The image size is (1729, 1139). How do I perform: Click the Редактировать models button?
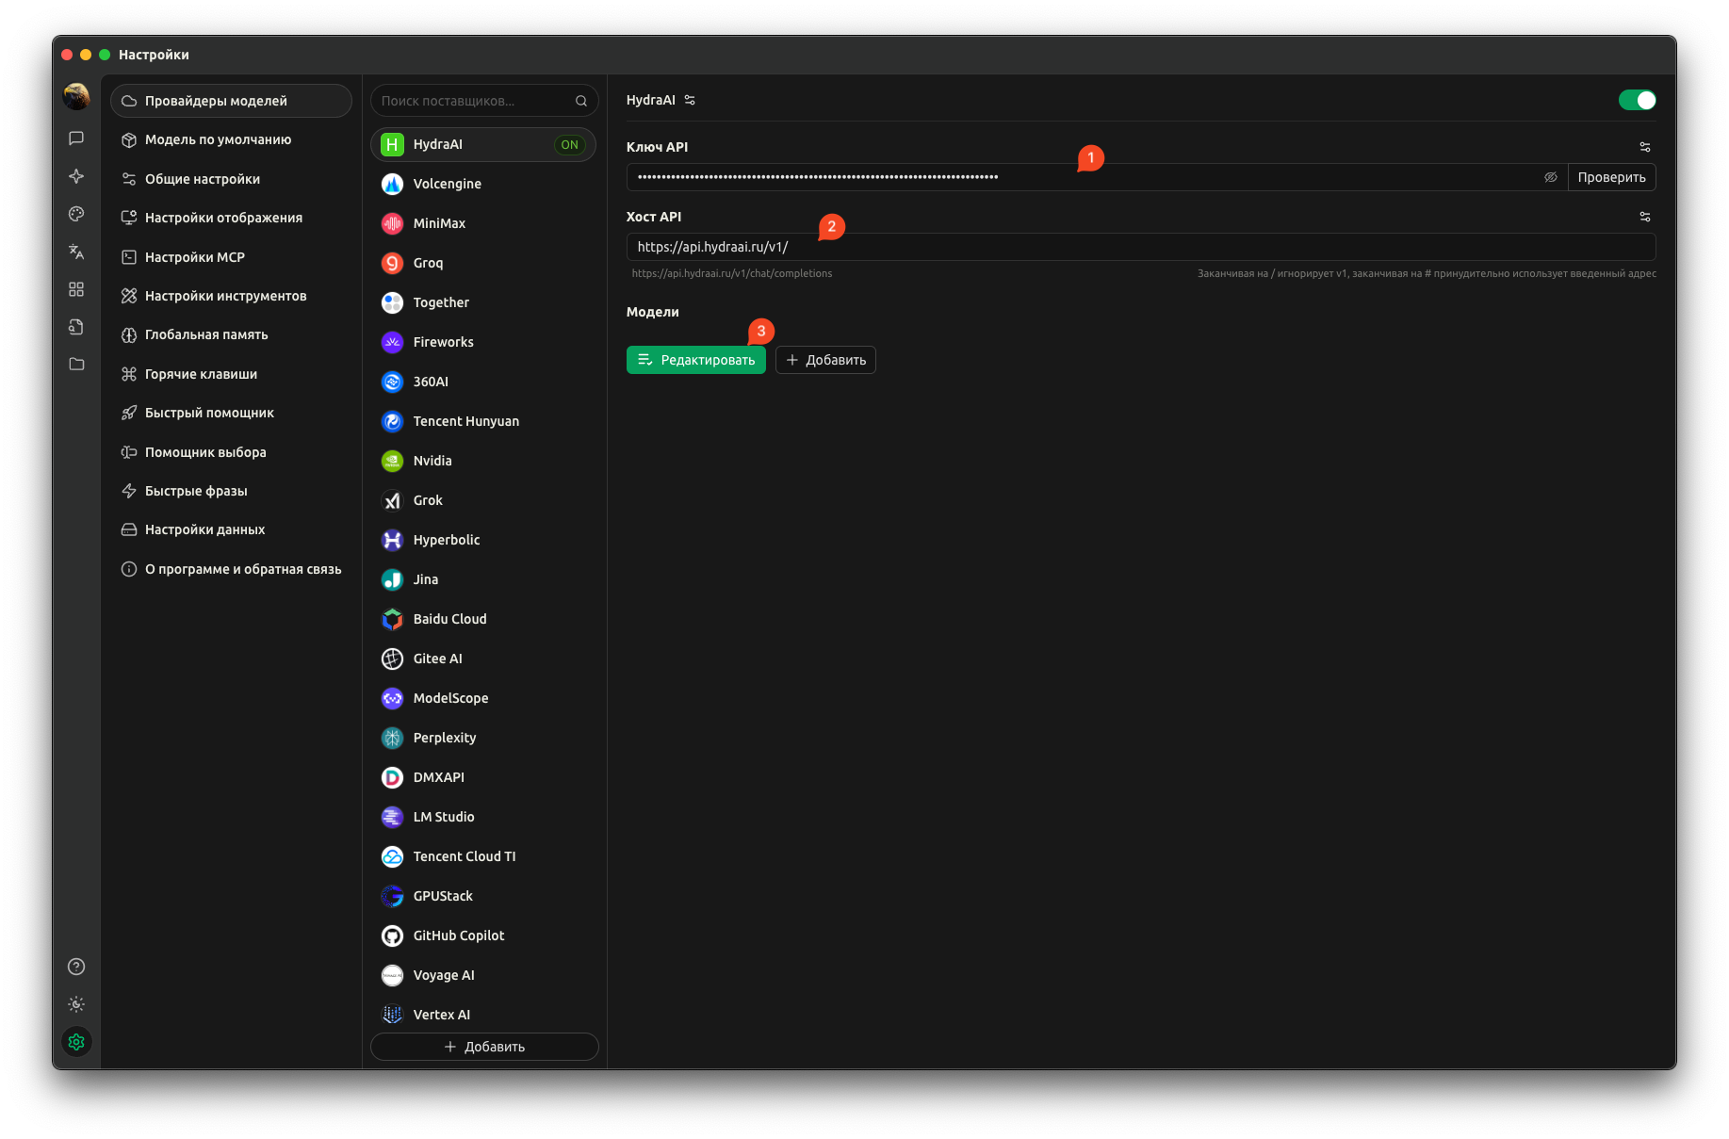click(x=696, y=360)
